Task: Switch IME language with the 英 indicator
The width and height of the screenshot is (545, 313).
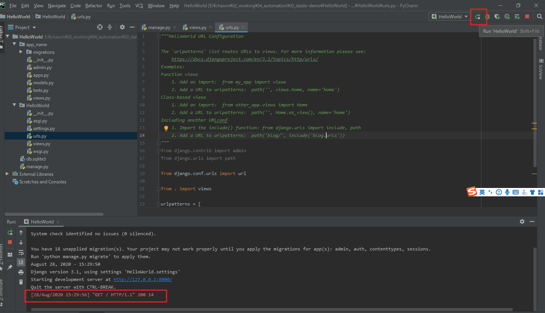Action: [482, 192]
